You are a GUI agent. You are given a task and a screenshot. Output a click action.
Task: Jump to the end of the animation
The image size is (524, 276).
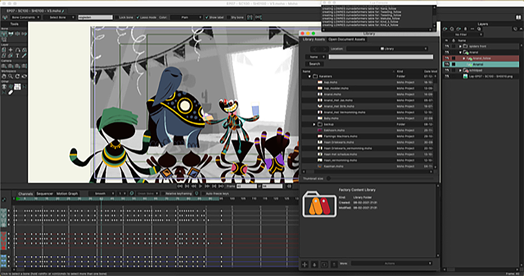point(221,186)
